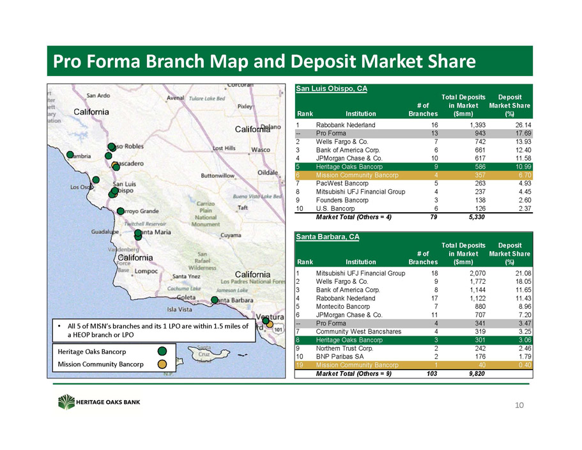582x450 pixels.
Task: Click 'Pro Forma' row with 3.47 share
Action: pyautogui.click(x=413, y=323)
